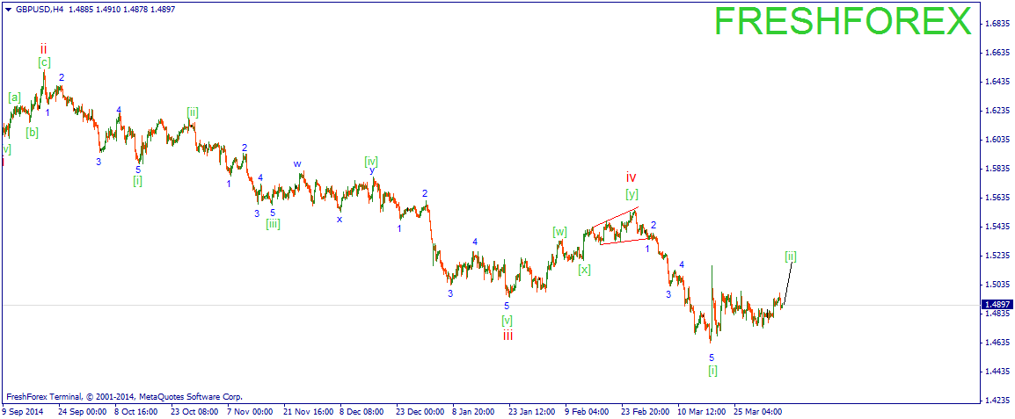Select the green [iv] wave label
The width and height of the screenshot is (1015, 419).
371,161
